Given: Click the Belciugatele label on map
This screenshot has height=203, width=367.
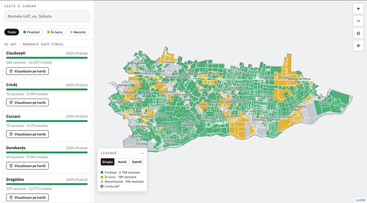Looking at the screenshot, I should coord(137,63).
